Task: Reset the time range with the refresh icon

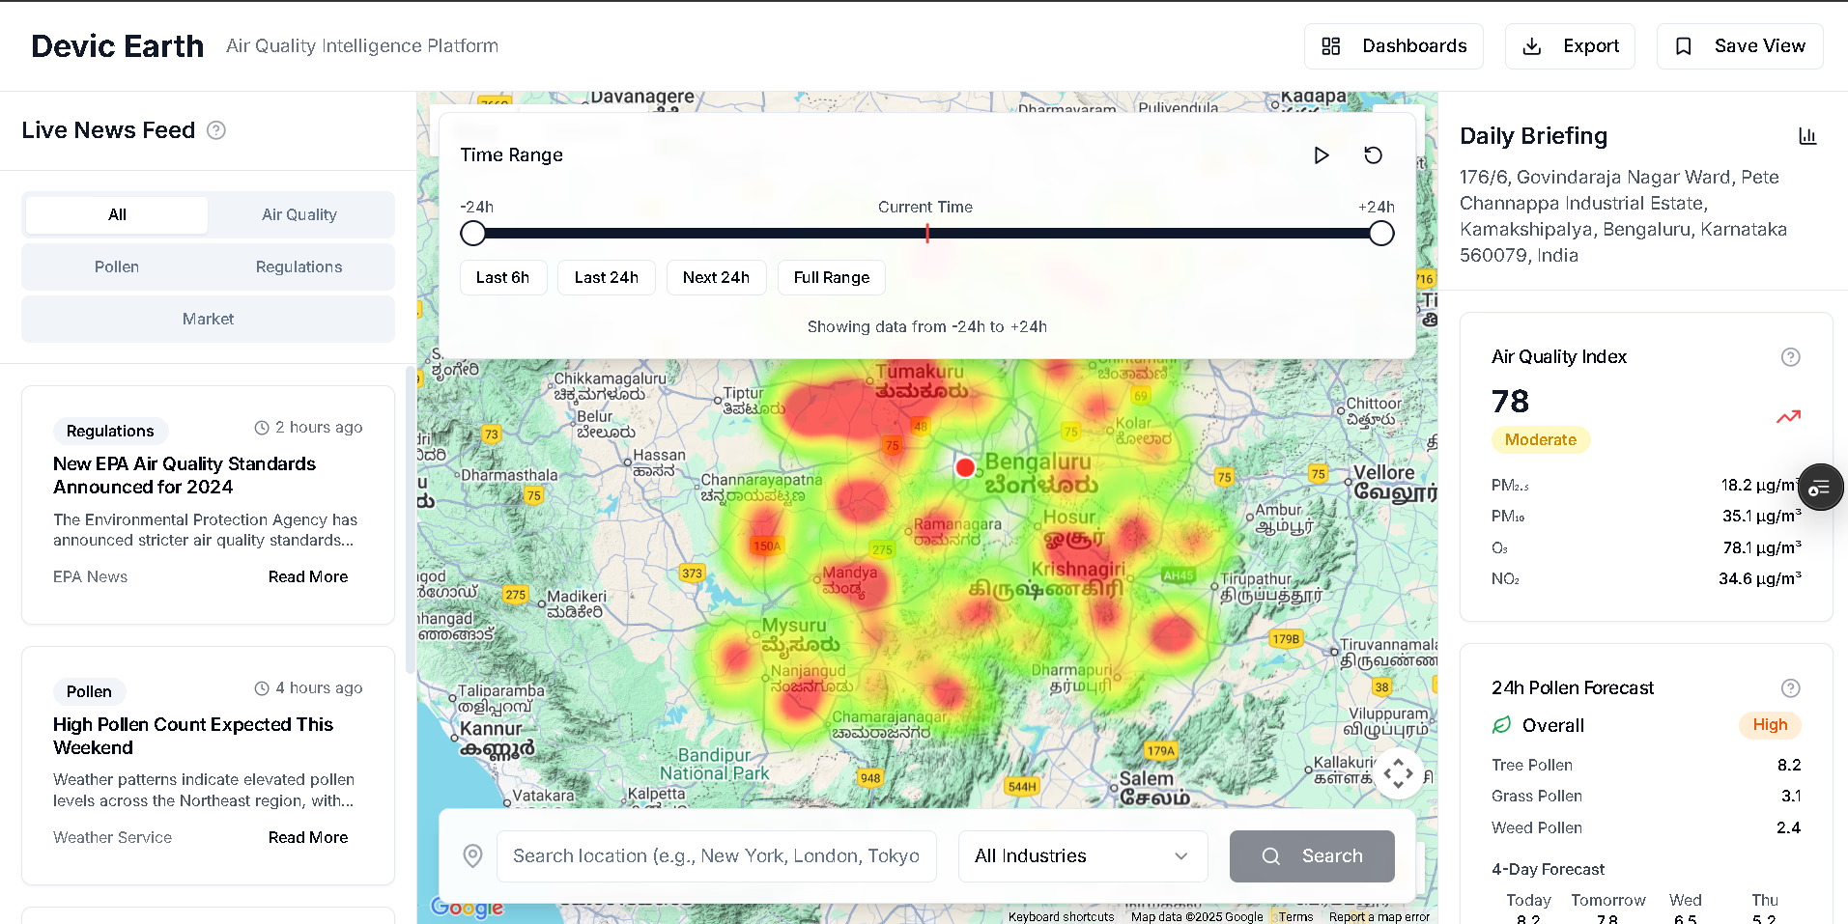Action: click(1373, 155)
